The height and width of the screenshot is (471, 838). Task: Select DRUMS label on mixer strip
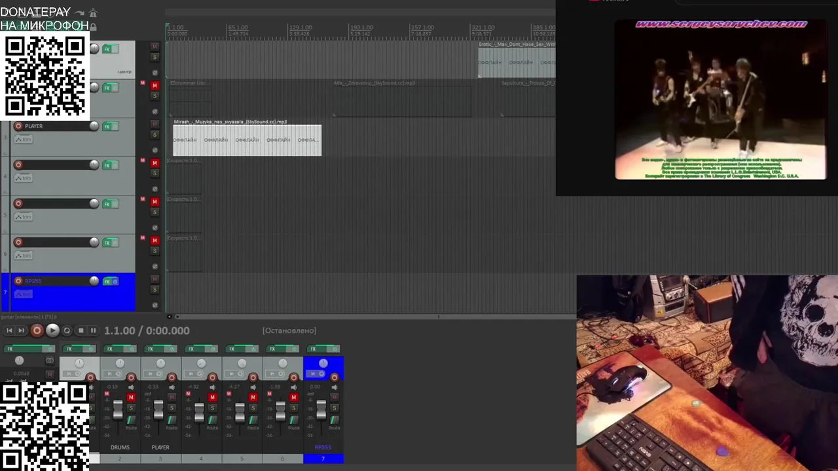[120, 447]
